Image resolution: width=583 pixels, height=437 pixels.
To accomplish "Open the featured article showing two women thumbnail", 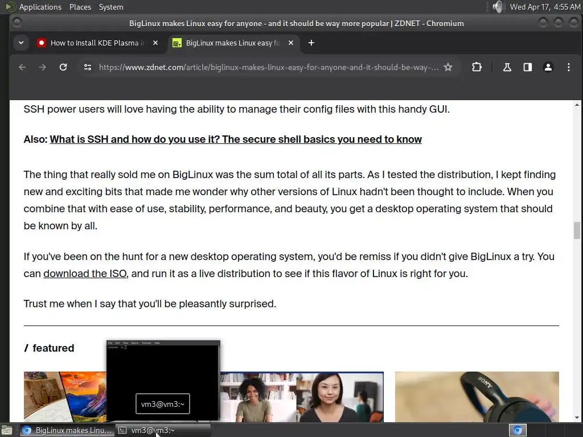I will [x=302, y=397].
